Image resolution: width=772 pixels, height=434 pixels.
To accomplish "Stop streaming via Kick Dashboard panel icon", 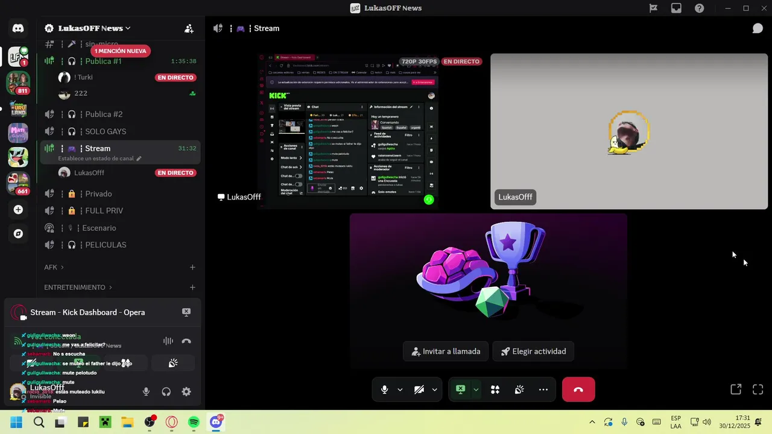I will point(186,312).
